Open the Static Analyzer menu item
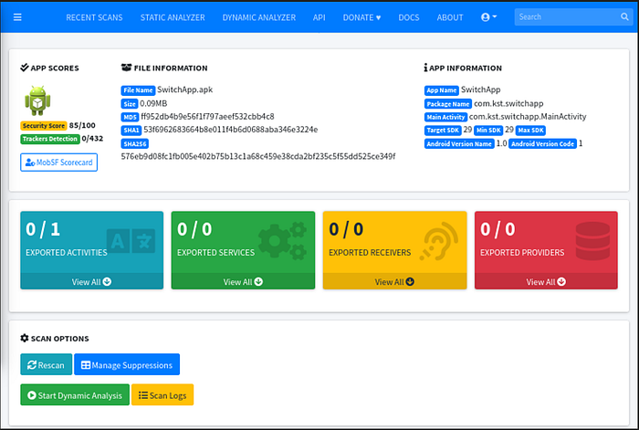 173,17
